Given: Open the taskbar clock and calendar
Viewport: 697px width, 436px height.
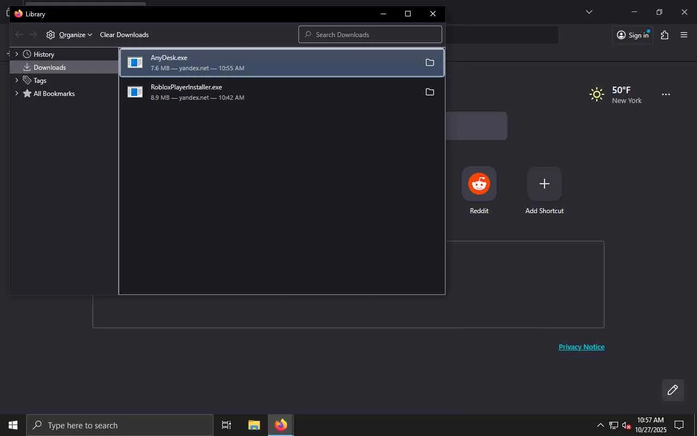Looking at the screenshot, I should pos(651,425).
